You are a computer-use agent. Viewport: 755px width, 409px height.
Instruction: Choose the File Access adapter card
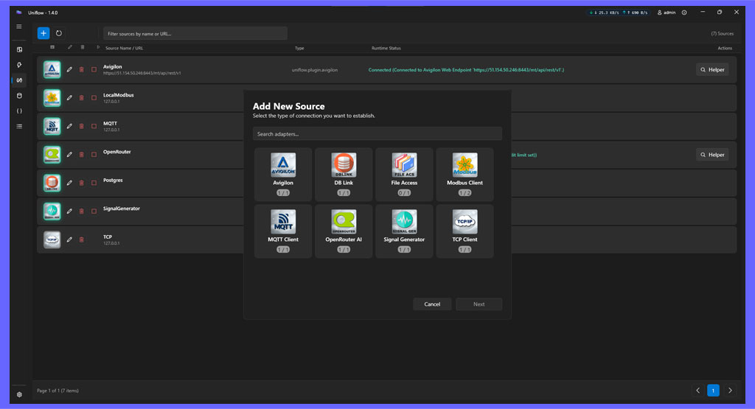pos(404,174)
